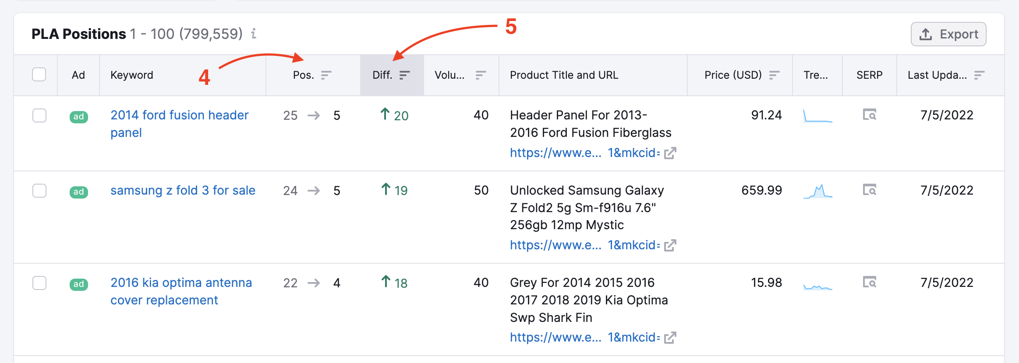
Task: View SERP snapshot for kia optima row
Action: point(869,283)
